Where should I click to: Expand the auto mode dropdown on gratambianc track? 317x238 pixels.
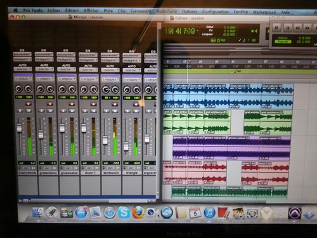click(44, 69)
